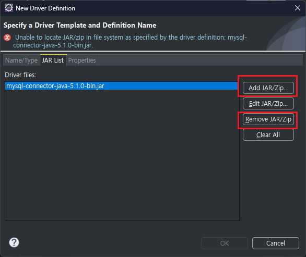Click the Add JAR/Zip... button
The image size is (306, 257).
(268, 88)
